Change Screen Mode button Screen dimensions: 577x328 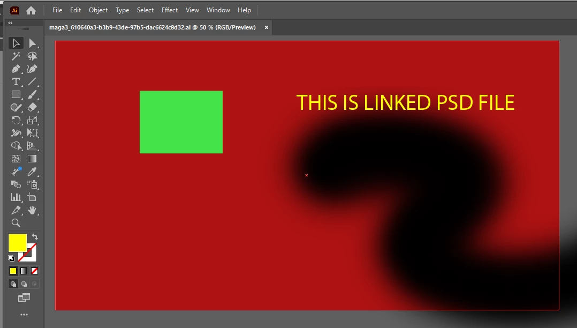click(24, 297)
